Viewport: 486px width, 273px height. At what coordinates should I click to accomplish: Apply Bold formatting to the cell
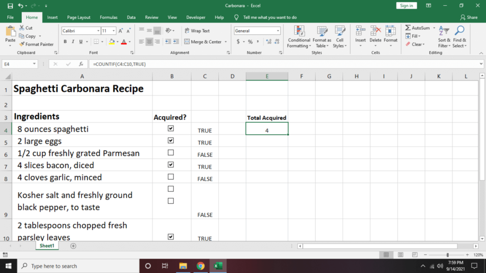click(65, 42)
